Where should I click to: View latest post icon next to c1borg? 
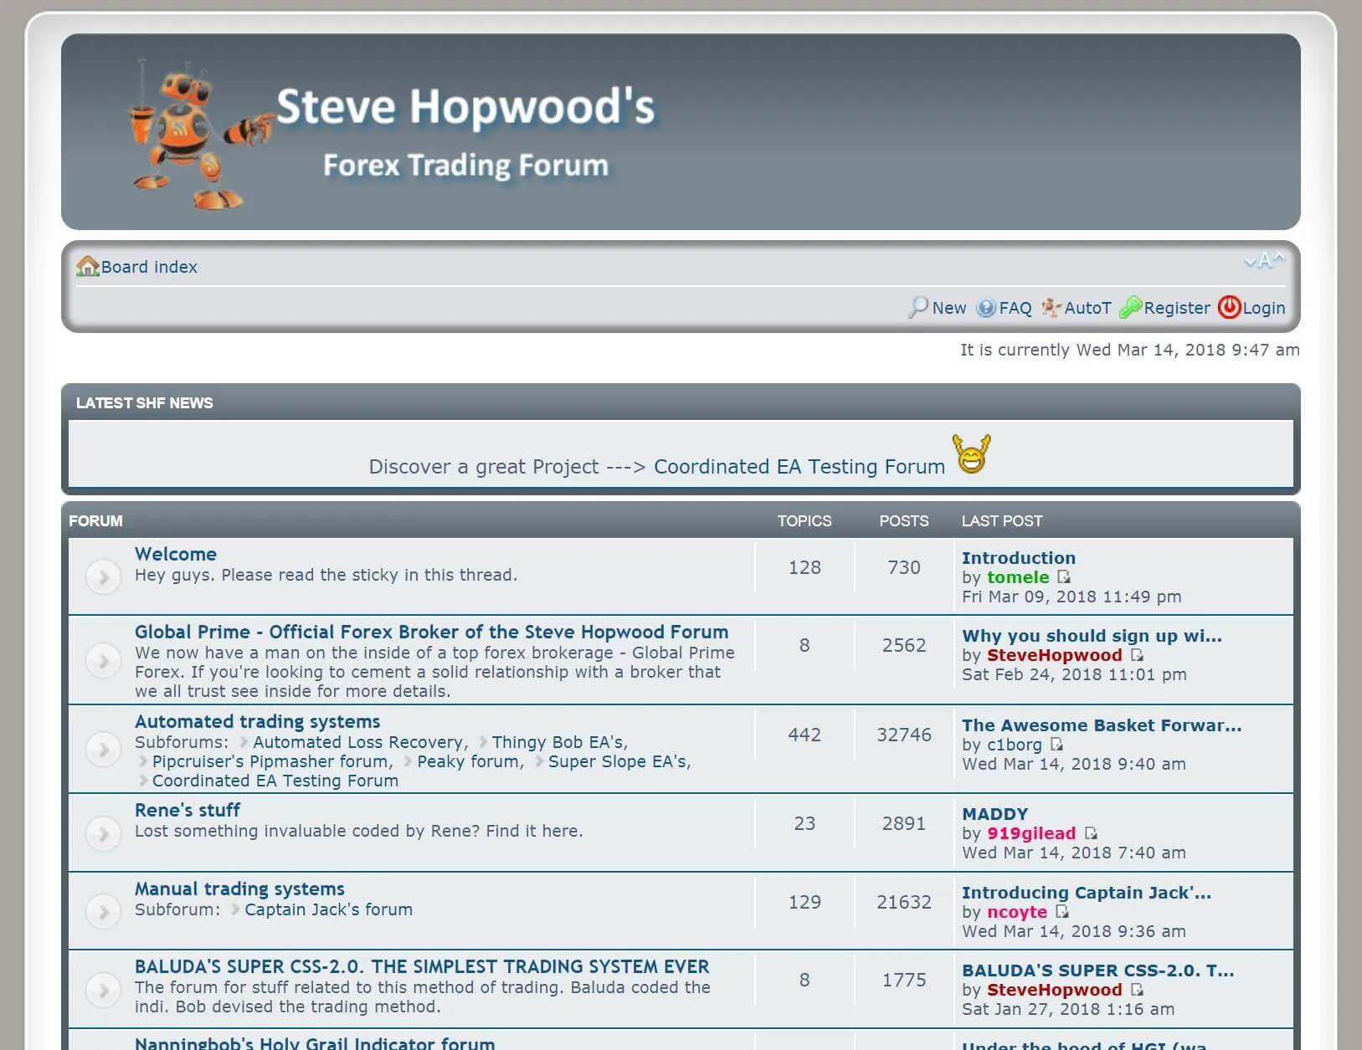1057,745
